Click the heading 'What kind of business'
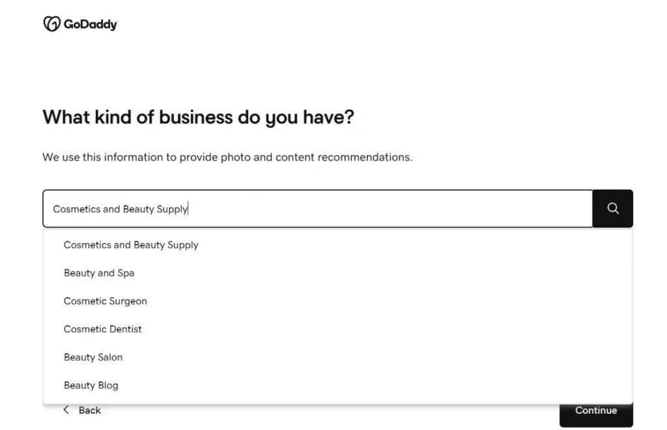Viewport: 667px width, 430px height. coord(198,117)
